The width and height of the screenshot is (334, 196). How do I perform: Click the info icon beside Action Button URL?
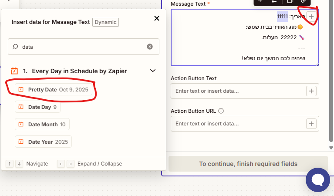221,111
